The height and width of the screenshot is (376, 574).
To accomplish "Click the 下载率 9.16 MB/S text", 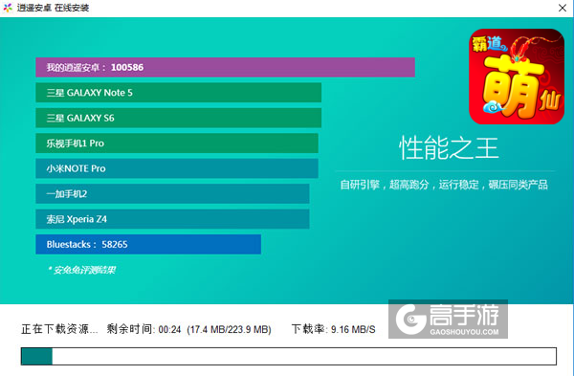I will (333, 329).
